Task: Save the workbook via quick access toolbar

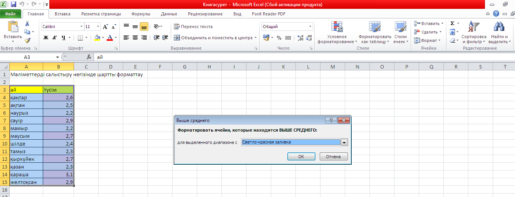Action: [13, 5]
